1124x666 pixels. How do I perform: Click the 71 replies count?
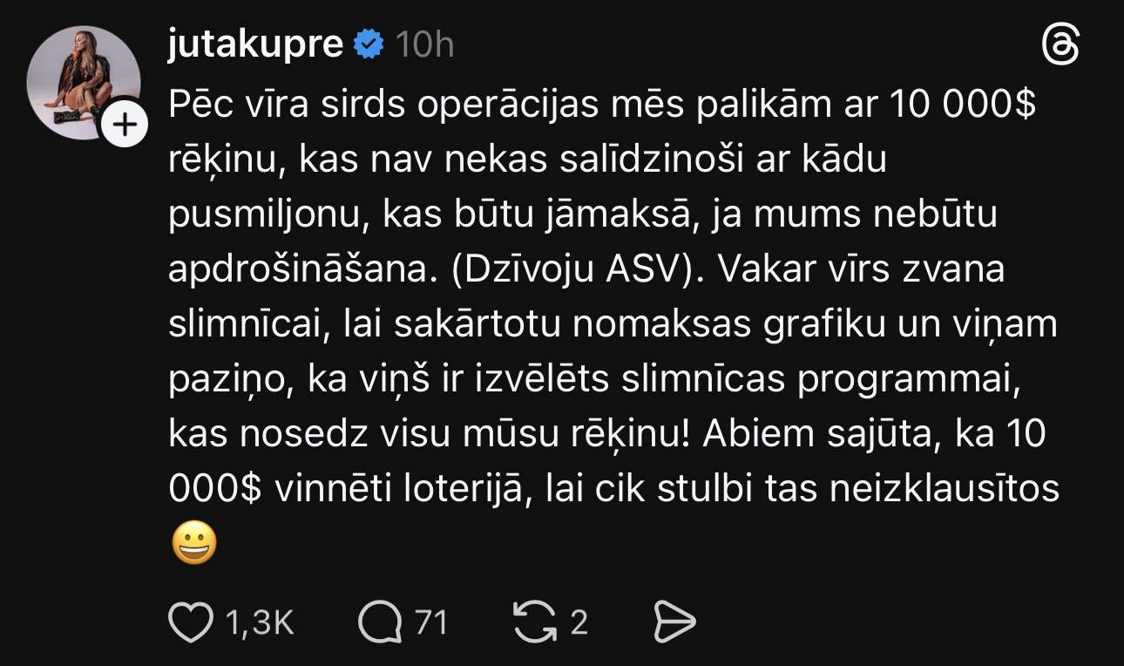tap(430, 623)
